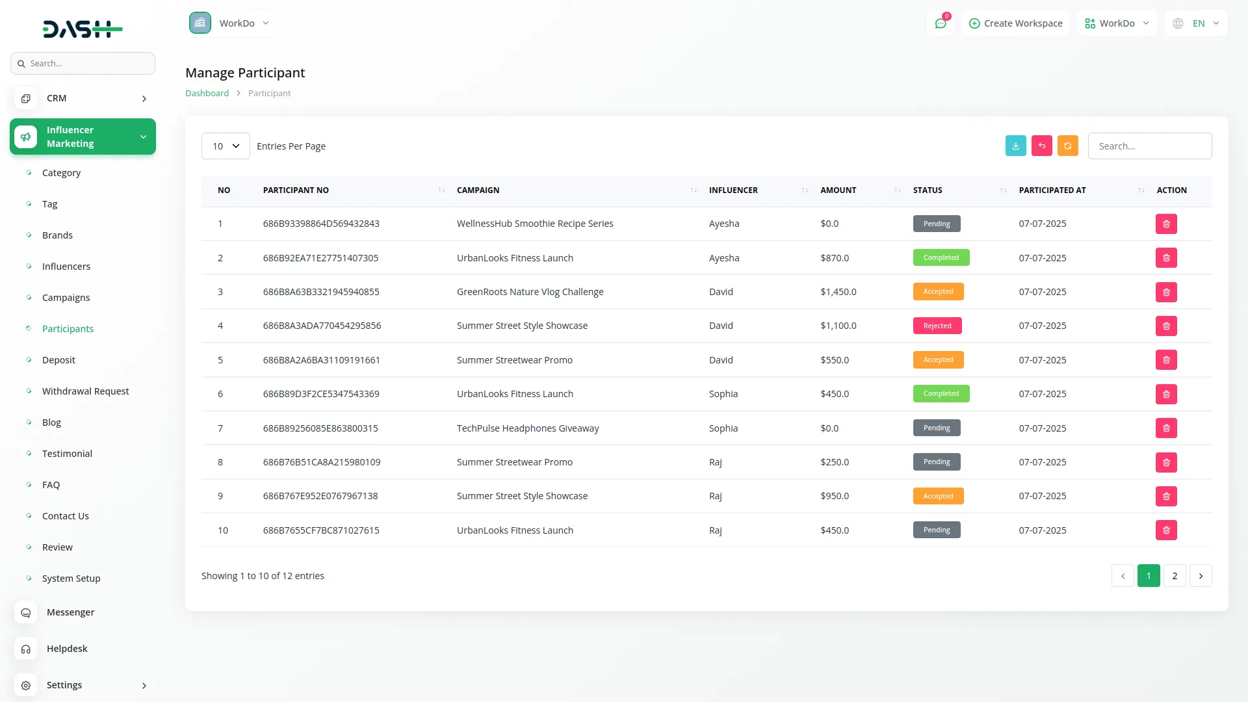Click the pink undo icon button

tap(1041, 146)
